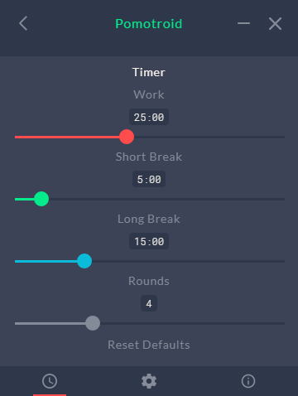The height and width of the screenshot is (396, 298).
Task: Click the green Short Break slider handle
Action: point(41,199)
